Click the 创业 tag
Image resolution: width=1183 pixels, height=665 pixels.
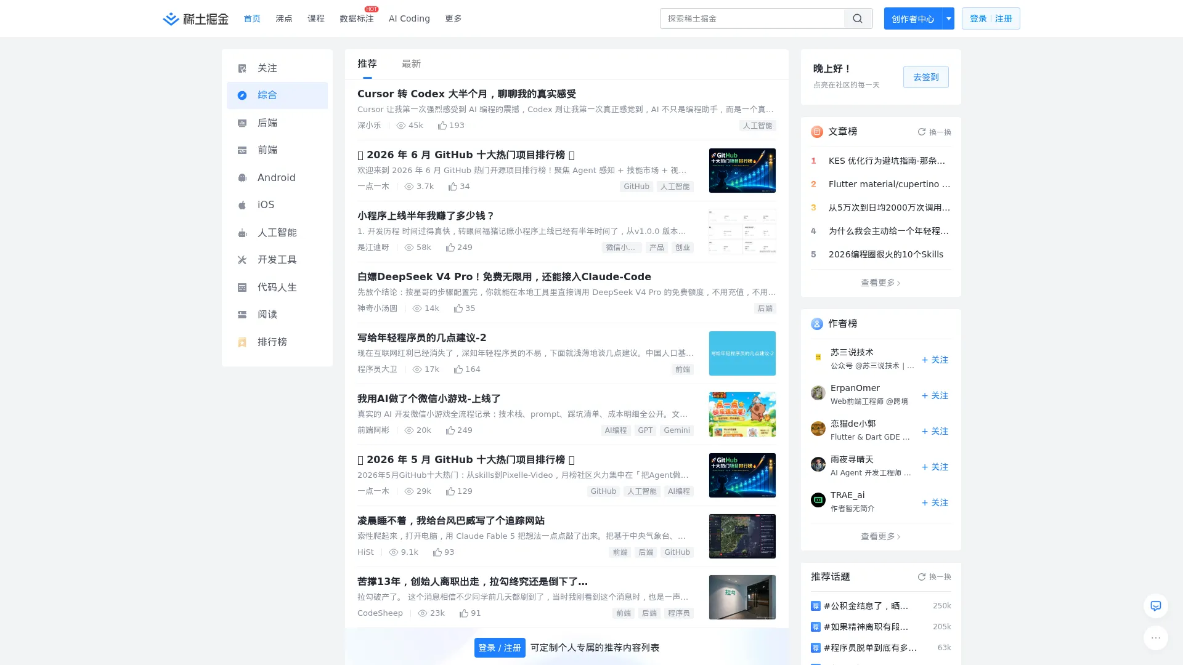683,248
